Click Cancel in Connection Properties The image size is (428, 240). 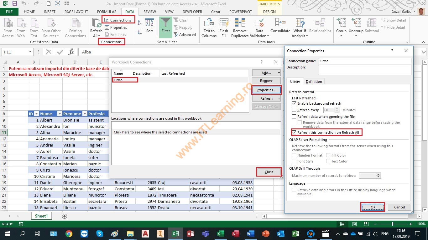(x=399, y=207)
